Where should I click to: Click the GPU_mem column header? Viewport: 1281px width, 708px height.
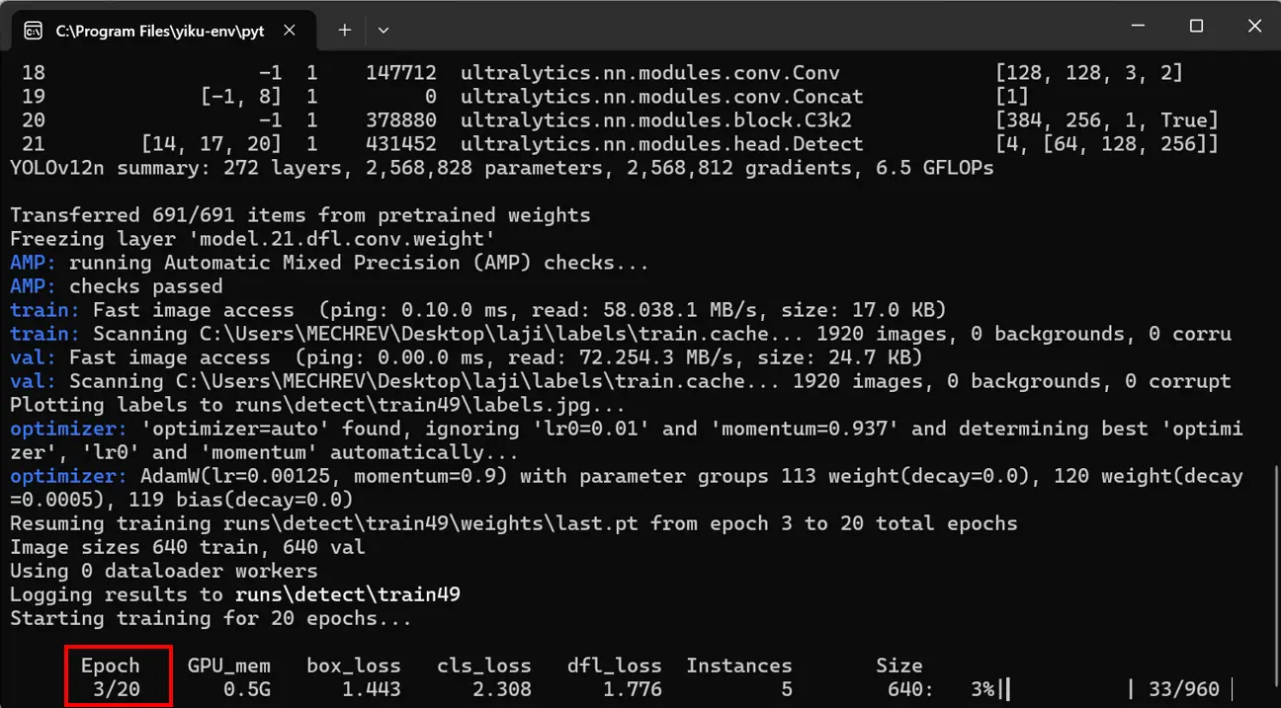(x=229, y=666)
